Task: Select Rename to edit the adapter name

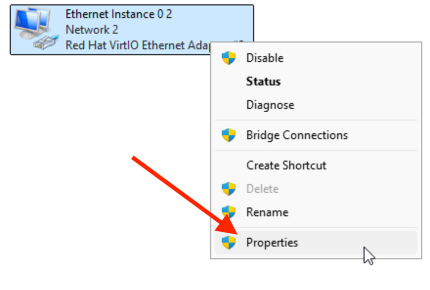Action: pos(267,212)
